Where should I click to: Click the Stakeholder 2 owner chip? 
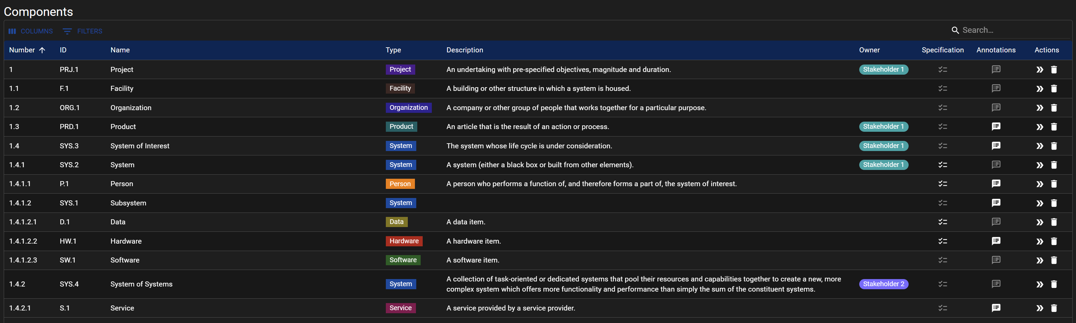tap(884, 284)
